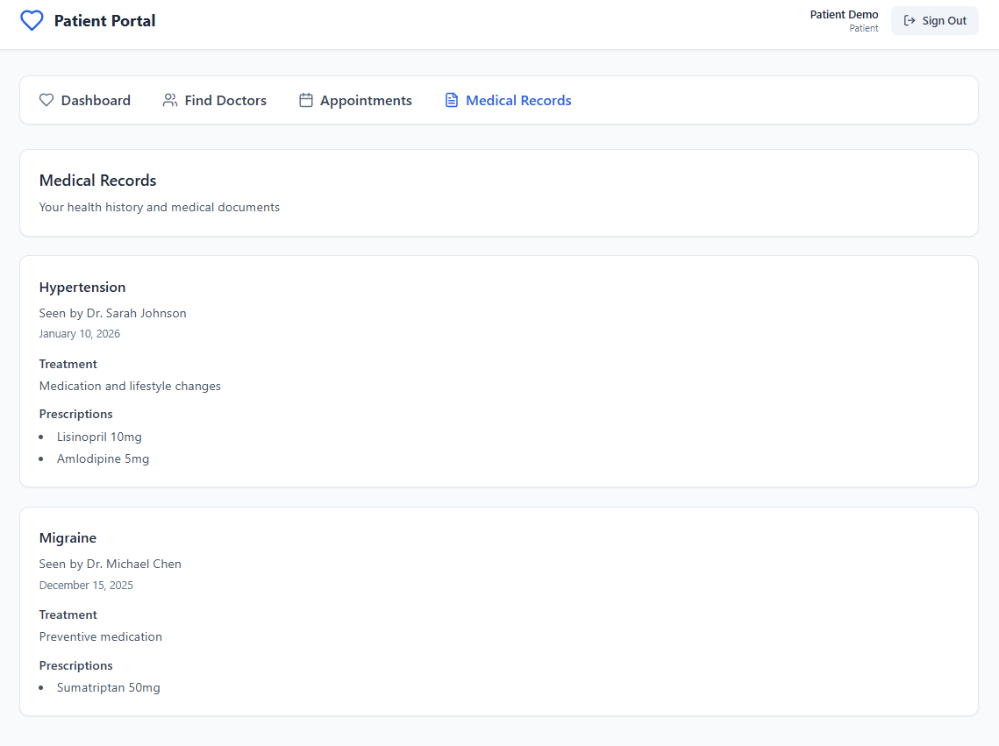Switch to the Find Doctors tab

215,100
